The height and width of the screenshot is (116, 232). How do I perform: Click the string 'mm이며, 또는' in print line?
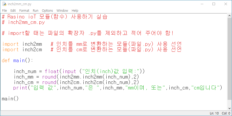click(x=145, y=88)
